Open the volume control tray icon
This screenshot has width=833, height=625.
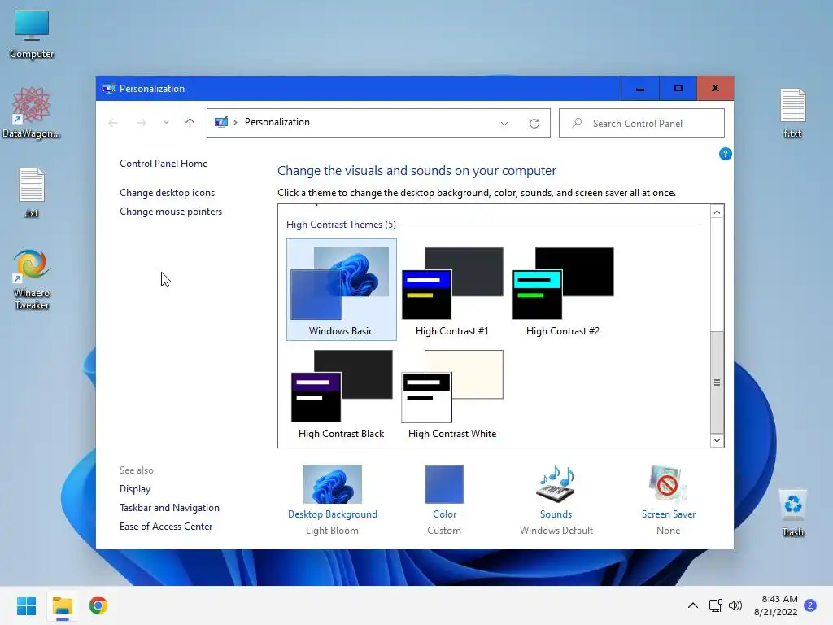pos(735,605)
